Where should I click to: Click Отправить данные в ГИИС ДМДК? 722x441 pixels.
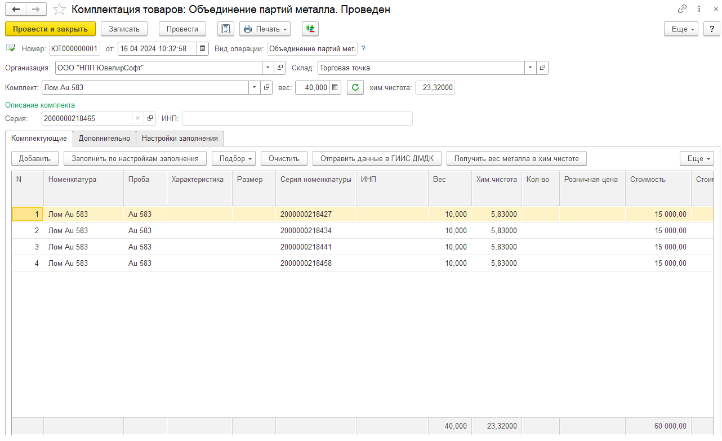click(x=377, y=159)
